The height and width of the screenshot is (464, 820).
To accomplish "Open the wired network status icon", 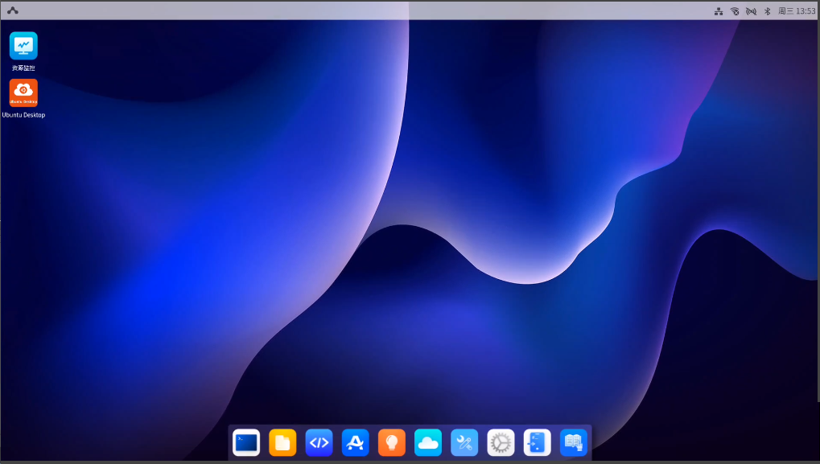I will point(718,11).
